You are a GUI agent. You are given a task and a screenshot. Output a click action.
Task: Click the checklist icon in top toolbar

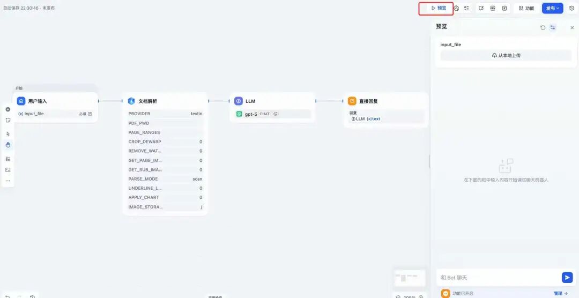pos(467,8)
